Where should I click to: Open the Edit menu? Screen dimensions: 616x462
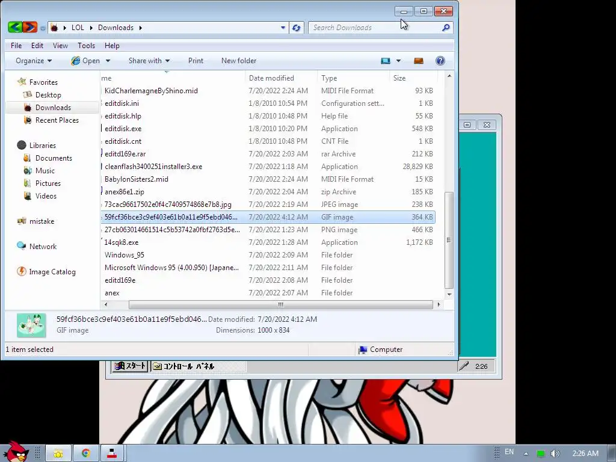pos(37,46)
